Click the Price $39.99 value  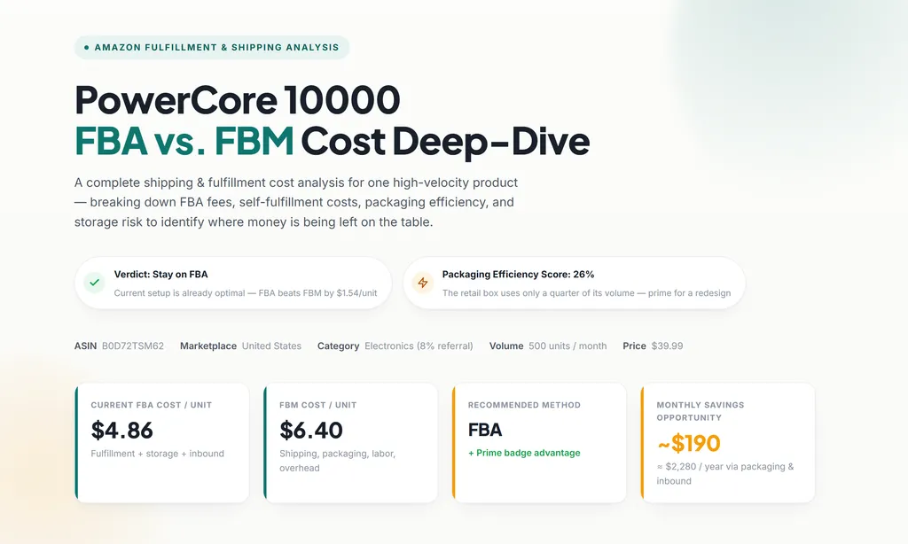[x=667, y=346]
